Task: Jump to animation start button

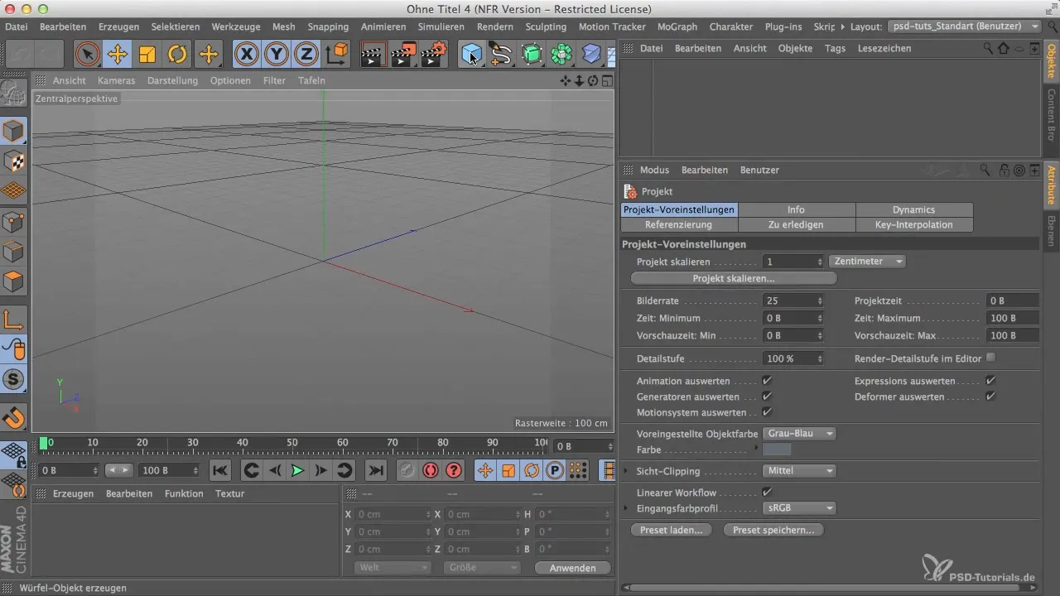Action: pos(219,470)
